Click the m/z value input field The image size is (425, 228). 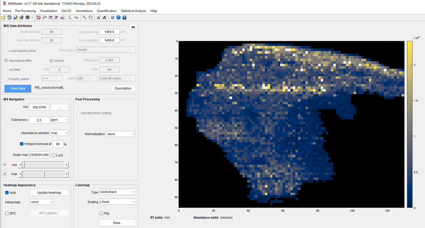(x=39, y=107)
